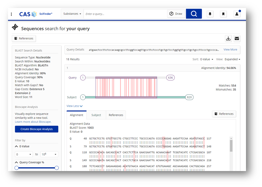Click the Gap Costs: Existence 5 detail
Screen dimensions: 262x187
click(30, 89)
